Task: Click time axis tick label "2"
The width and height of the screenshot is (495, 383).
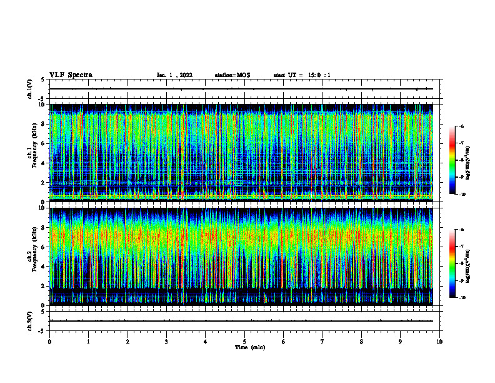Action: [x=127, y=342]
